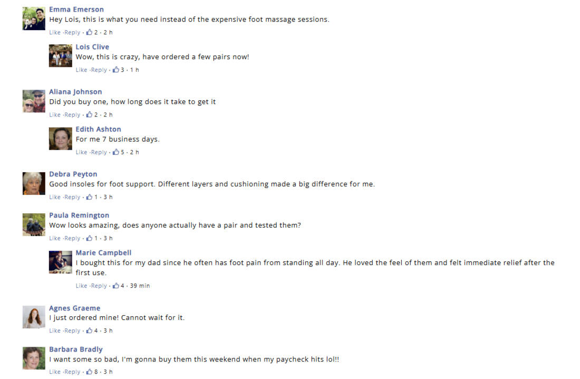Click Paula Remington's avatar thumbnail
This screenshot has width=580, height=379.
point(34,224)
